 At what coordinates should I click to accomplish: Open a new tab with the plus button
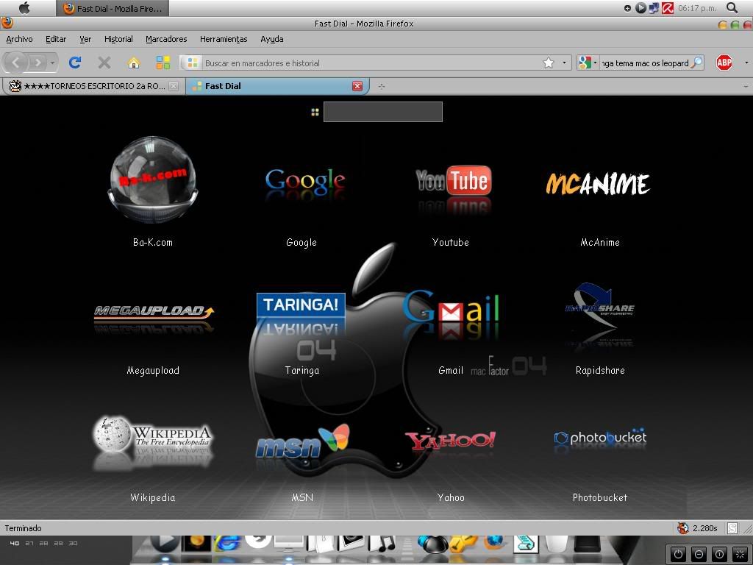tap(382, 87)
